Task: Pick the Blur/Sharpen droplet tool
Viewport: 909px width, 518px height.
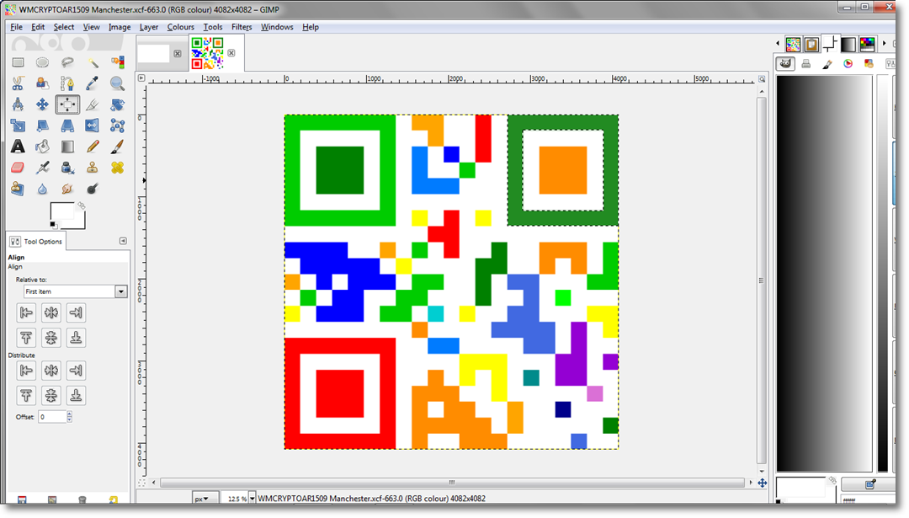Action: [42, 189]
